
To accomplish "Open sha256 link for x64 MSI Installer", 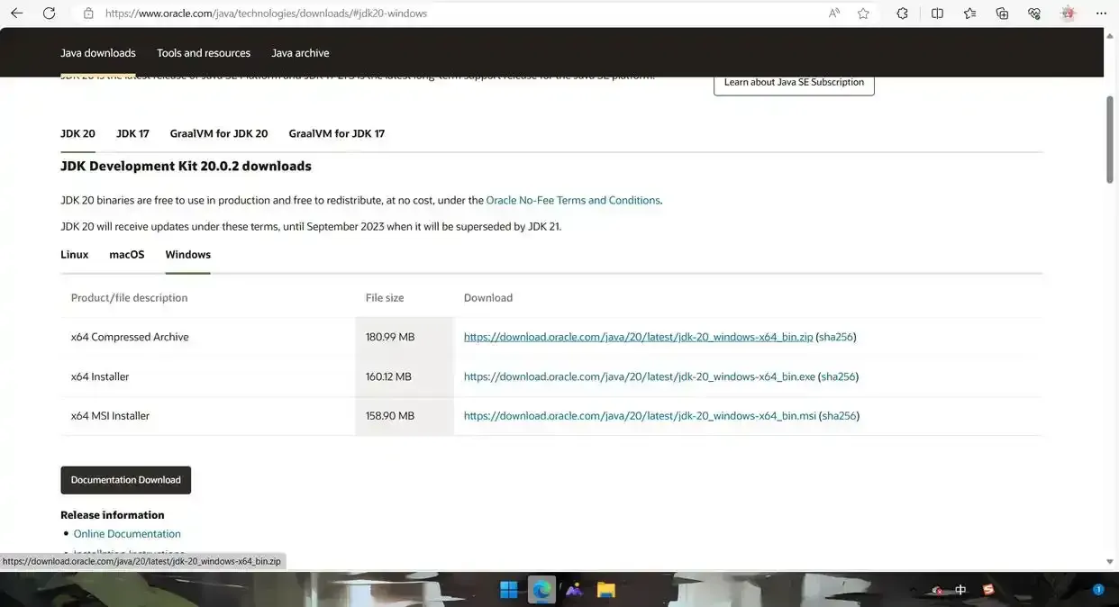I will [x=839, y=416].
